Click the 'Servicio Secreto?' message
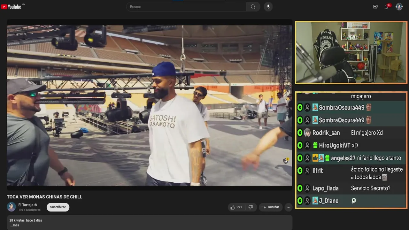Screen dimensions: 409x230 click(371, 188)
